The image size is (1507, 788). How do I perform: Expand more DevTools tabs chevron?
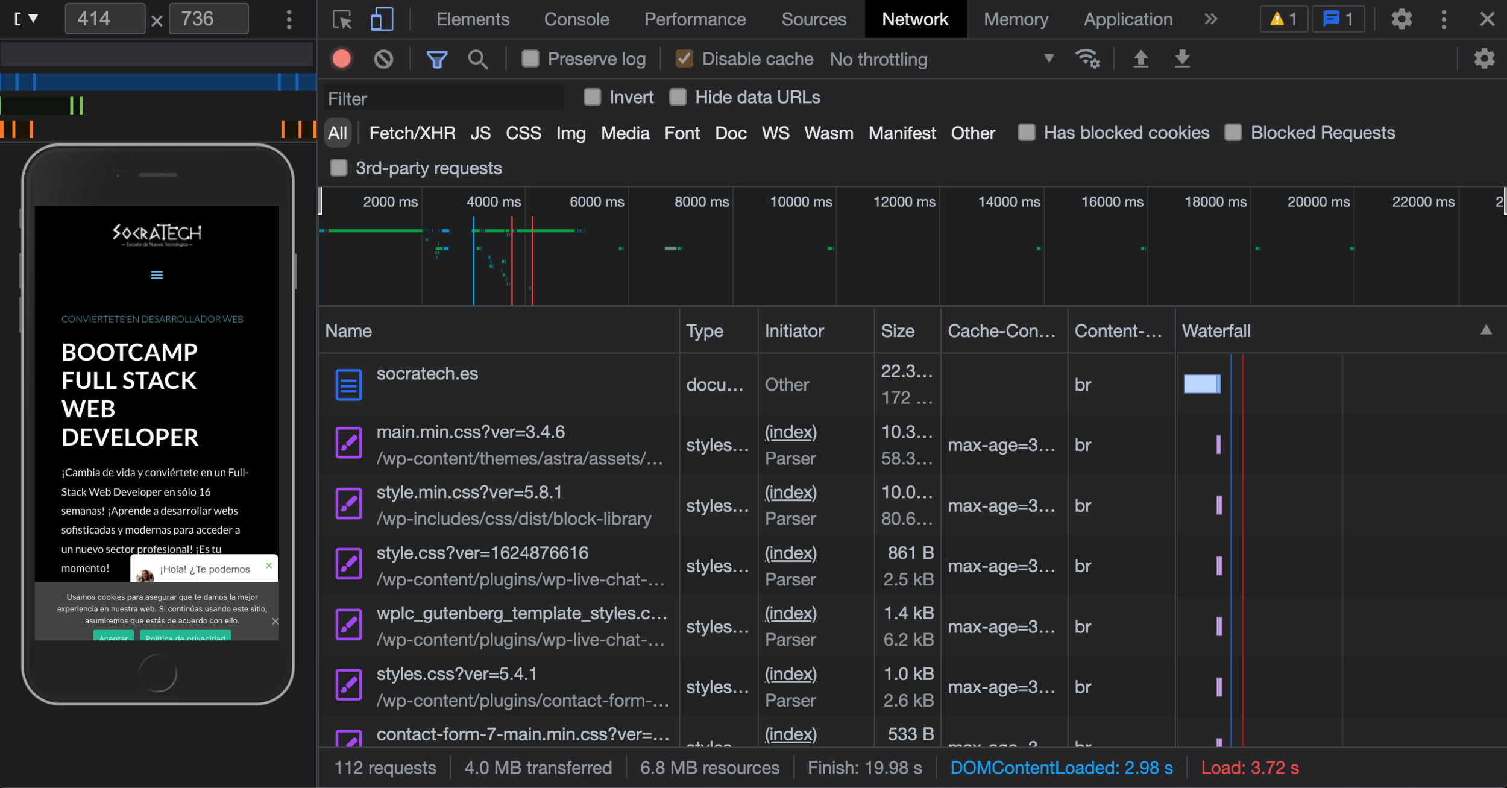point(1211,19)
